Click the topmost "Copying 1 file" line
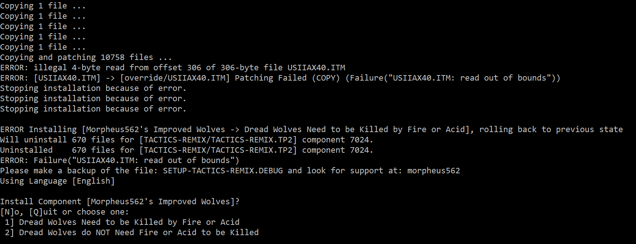The height and width of the screenshot is (244, 636). pyautogui.click(x=42, y=6)
